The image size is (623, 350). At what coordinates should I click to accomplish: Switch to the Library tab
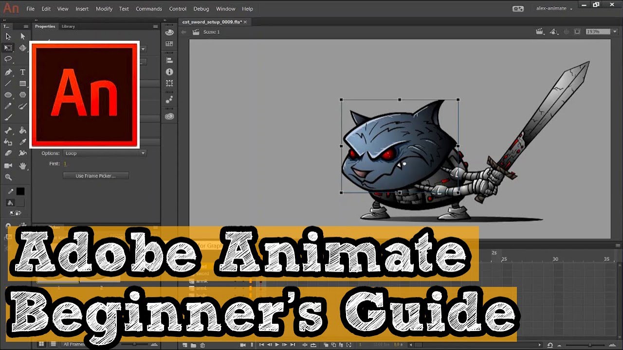[x=68, y=26]
